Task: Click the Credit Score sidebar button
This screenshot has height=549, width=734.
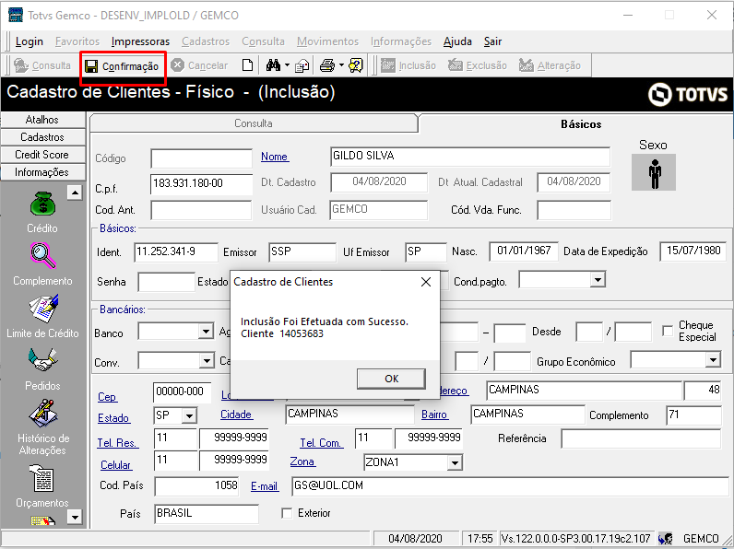Action: (x=42, y=155)
